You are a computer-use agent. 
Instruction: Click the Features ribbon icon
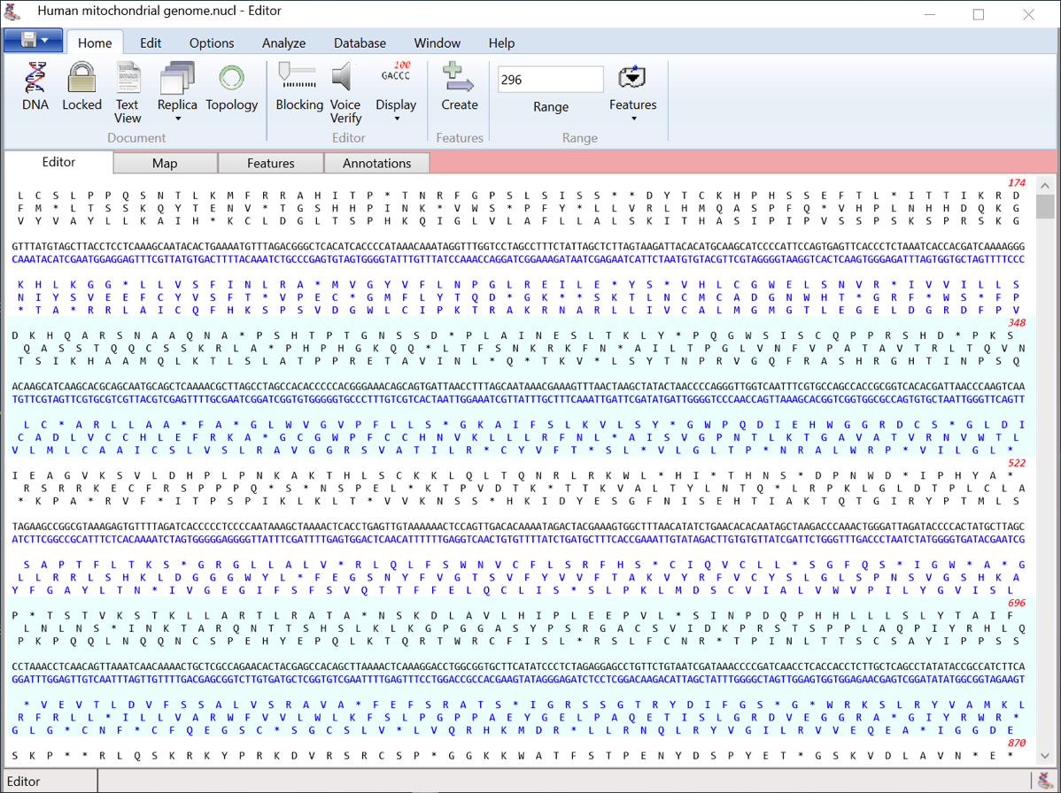tap(632, 79)
